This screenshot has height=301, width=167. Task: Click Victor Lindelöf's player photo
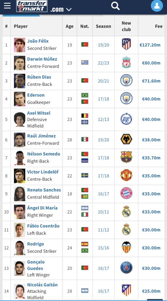(20, 176)
